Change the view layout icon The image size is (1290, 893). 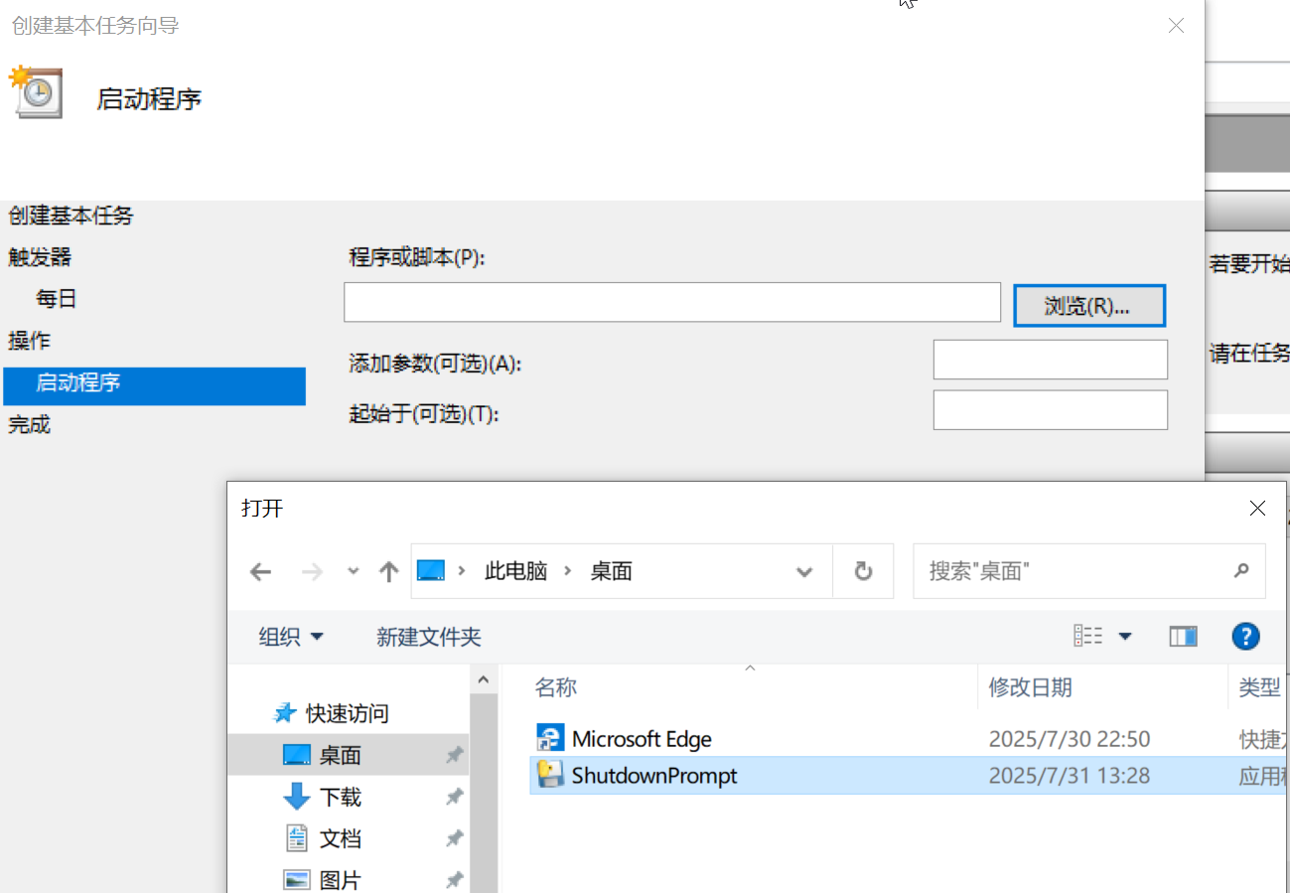pyautogui.click(x=1088, y=636)
